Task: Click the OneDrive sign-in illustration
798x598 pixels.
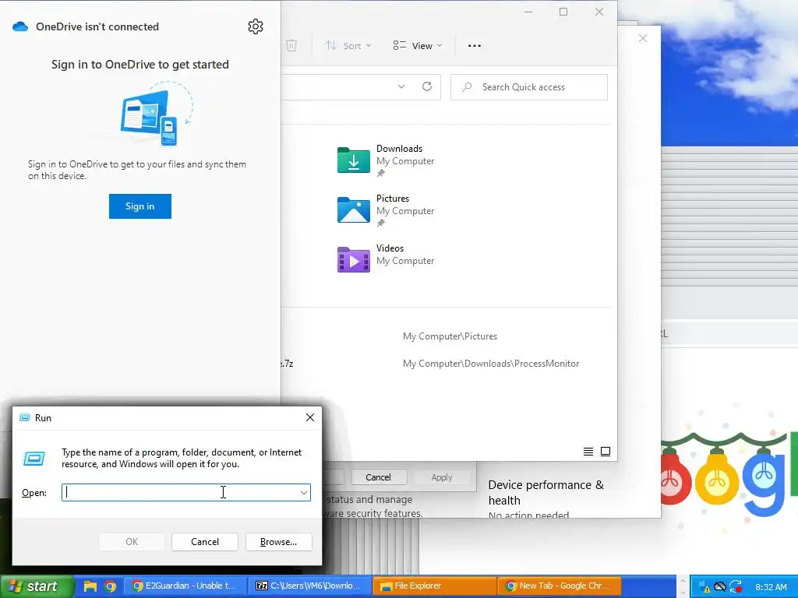Action: pyautogui.click(x=156, y=114)
